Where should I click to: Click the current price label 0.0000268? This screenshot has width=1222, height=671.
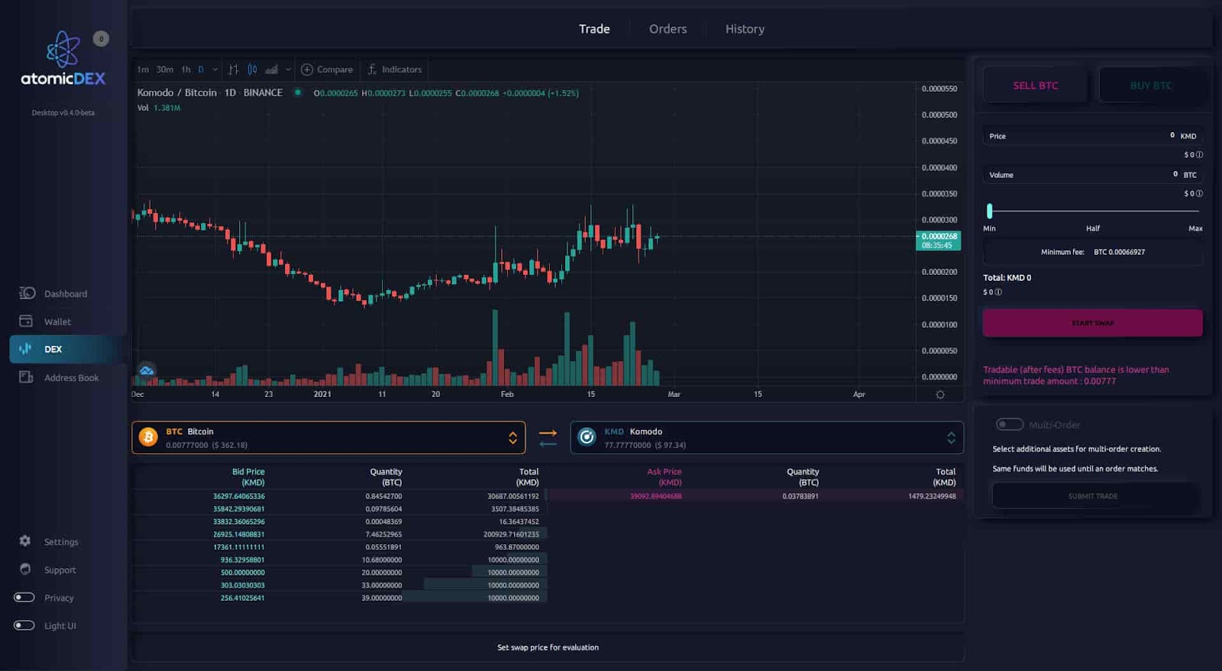pos(939,240)
